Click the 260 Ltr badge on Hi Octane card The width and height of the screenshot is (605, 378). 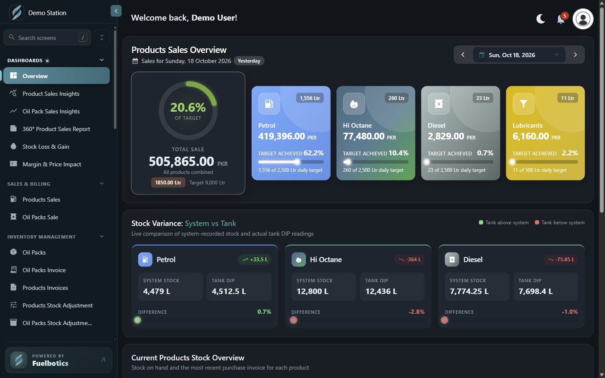tap(397, 98)
